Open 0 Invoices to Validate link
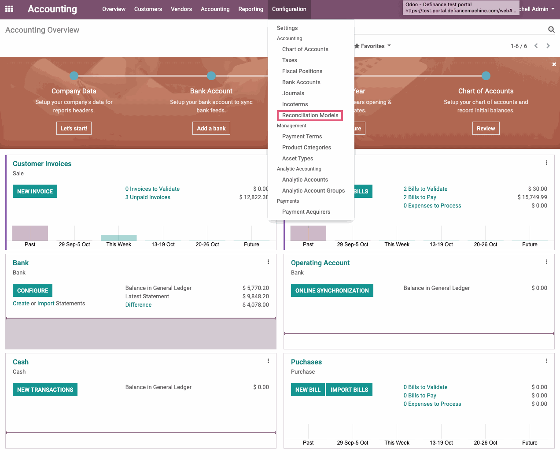The image size is (560, 460). click(x=152, y=189)
